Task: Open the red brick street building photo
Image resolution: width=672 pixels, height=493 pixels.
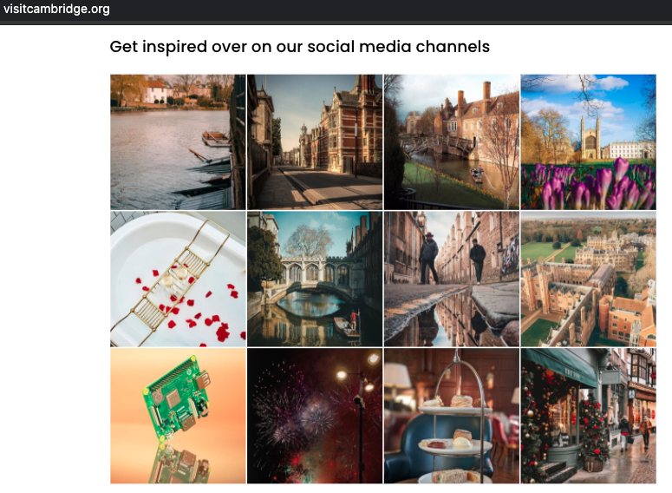Action: tap(315, 142)
